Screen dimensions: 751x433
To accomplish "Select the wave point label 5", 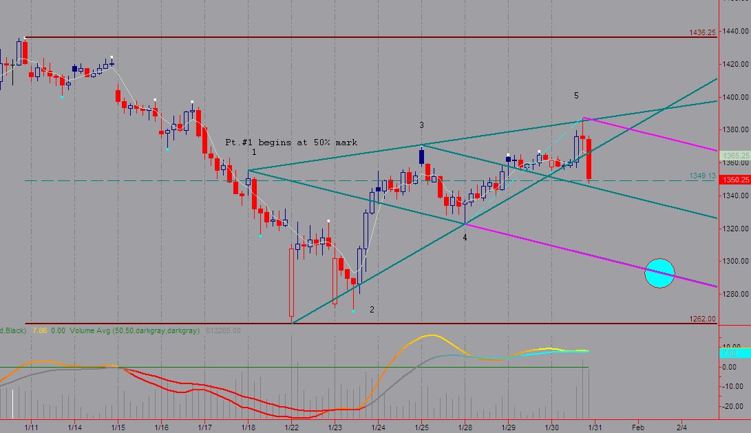I will (x=576, y=95).
